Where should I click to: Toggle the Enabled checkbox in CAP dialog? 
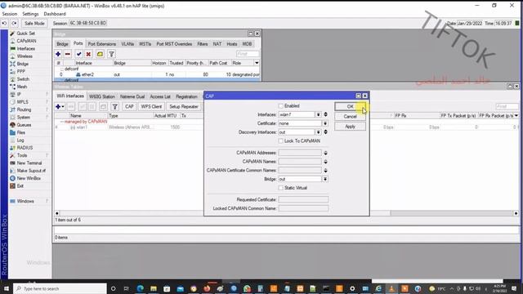[x=281, y=105]
